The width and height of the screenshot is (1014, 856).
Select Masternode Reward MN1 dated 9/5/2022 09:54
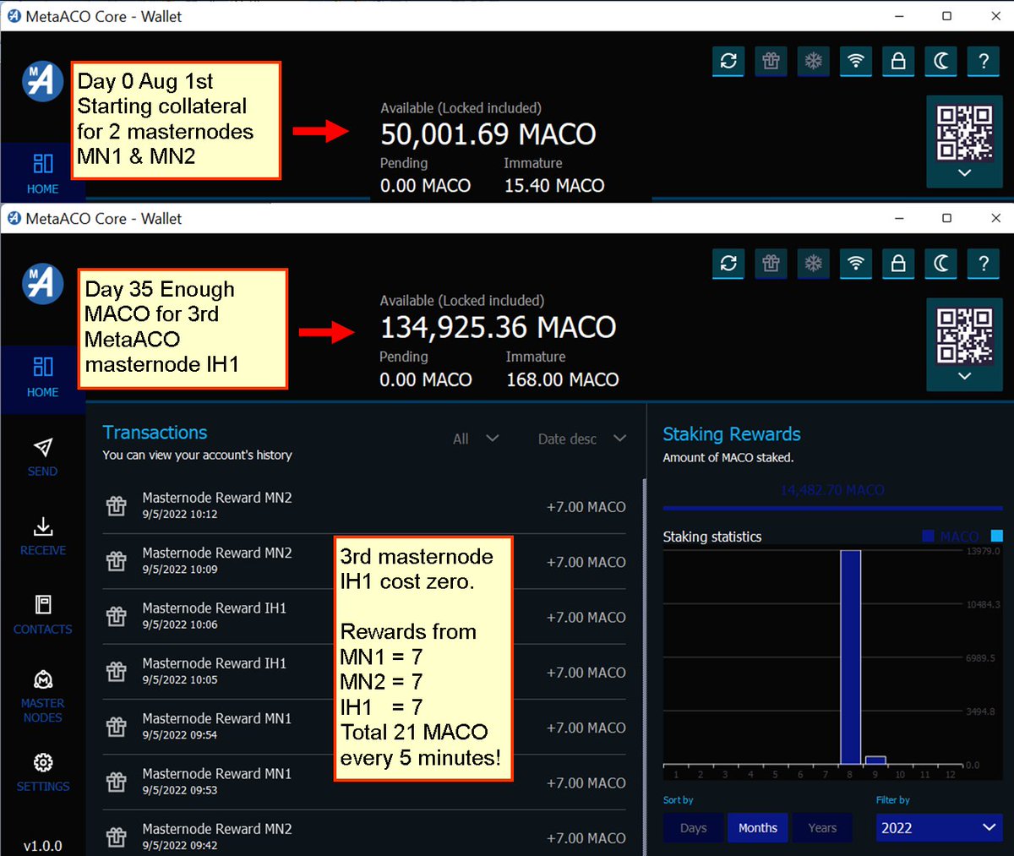[364, 727]
